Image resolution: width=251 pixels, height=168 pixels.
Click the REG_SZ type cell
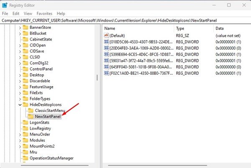(182, 36)
